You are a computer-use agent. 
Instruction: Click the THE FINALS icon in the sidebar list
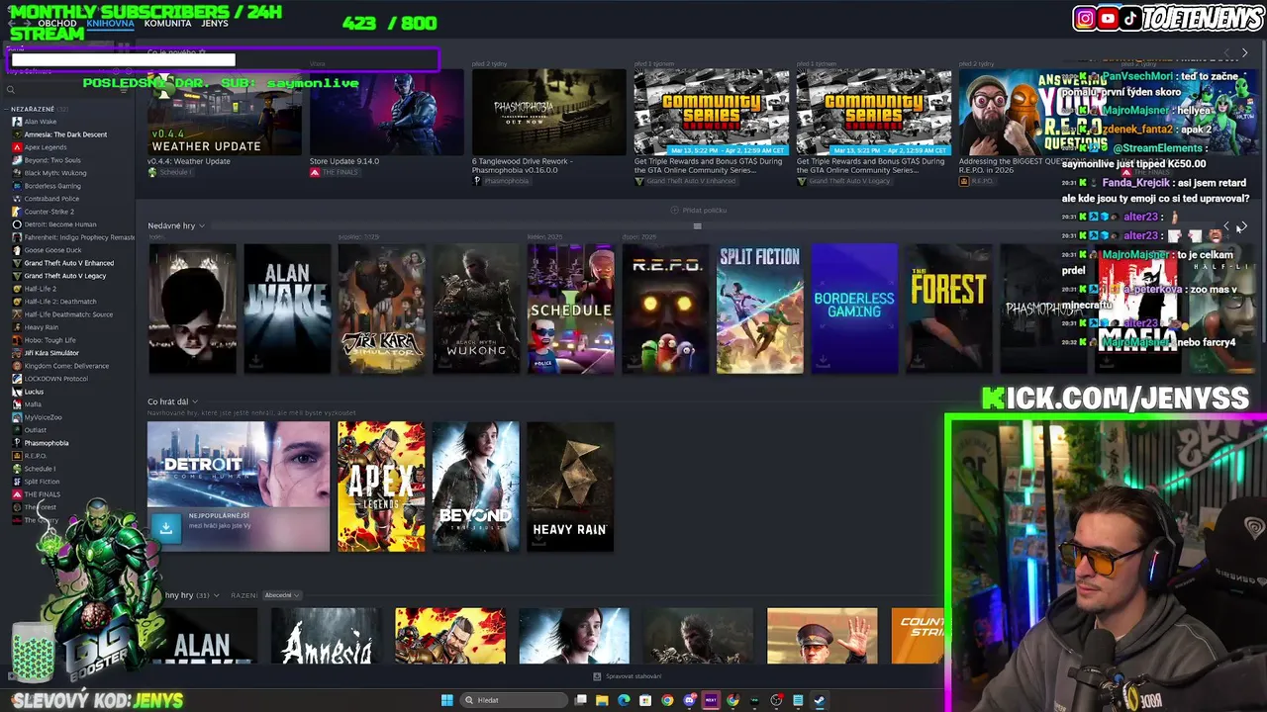click(x=17, y=494)
